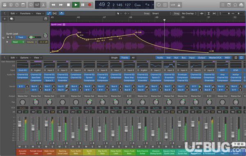Open the left-click pointer tool menu
The image size is (246, 156).
(119, 14)
